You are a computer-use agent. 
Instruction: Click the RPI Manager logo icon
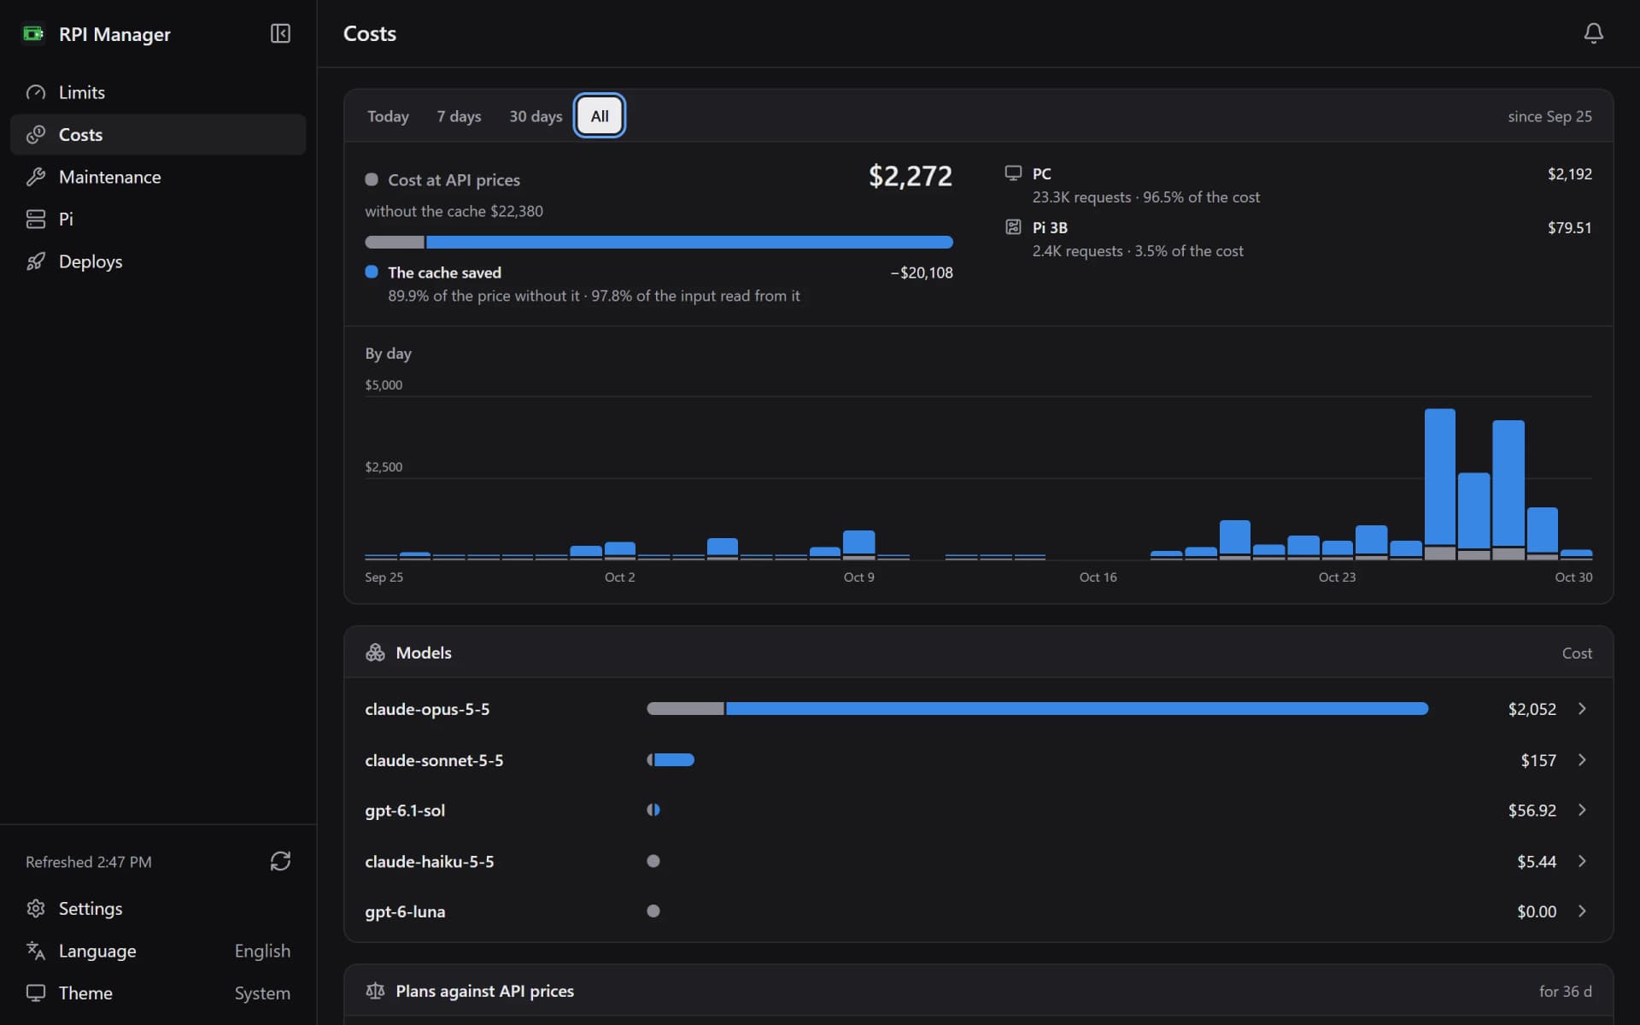point(33,33)
